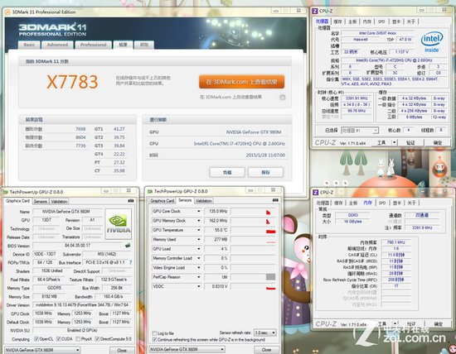
Task: Click the GPU-Z title icon in Sensors window
Action: [150, 191]
